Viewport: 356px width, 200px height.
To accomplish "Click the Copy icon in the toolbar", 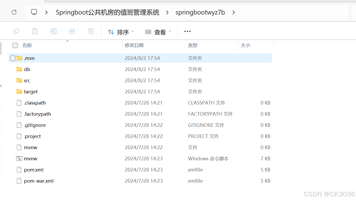I will click(x=16, y=31).
